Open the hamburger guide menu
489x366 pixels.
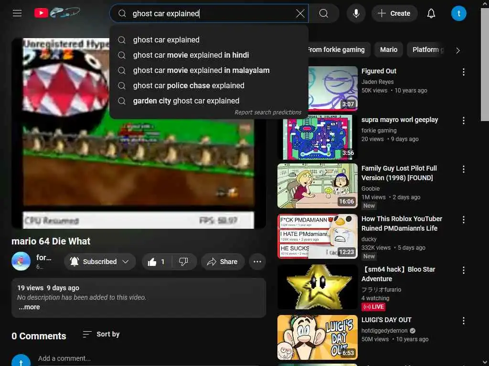[x=17, y=13]
